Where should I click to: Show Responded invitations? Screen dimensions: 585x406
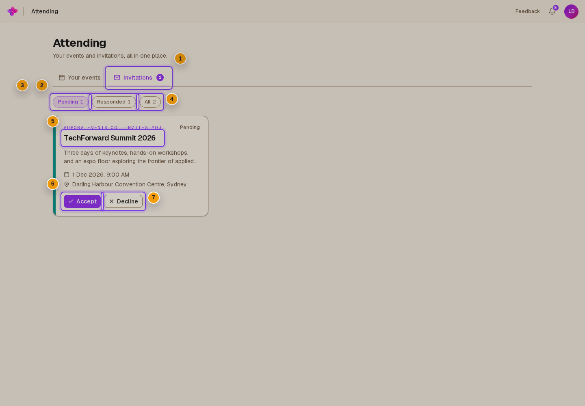pos(114,102)
